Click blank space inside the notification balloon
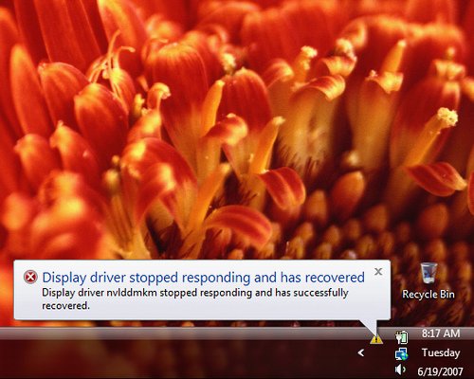The width and height of the screenshot is (474, 379). [x=221, y=308]
